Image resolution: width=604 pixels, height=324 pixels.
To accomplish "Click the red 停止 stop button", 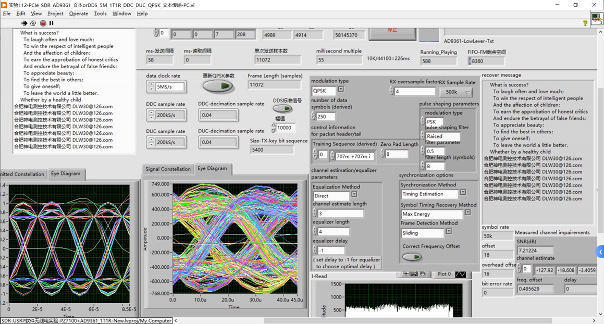I will pos(392,34).
